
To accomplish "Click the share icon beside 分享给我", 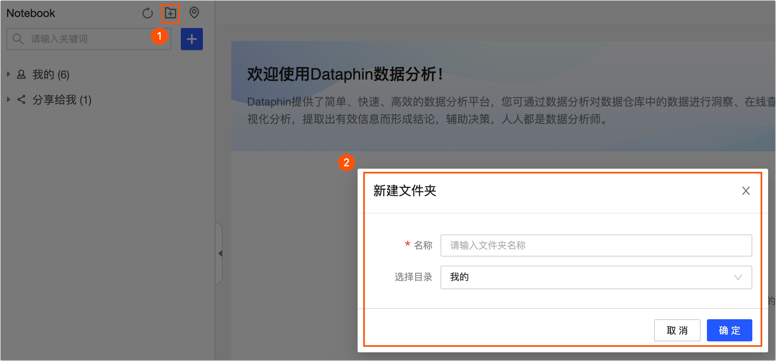I will pyautogui.click(x=21, y=100).
